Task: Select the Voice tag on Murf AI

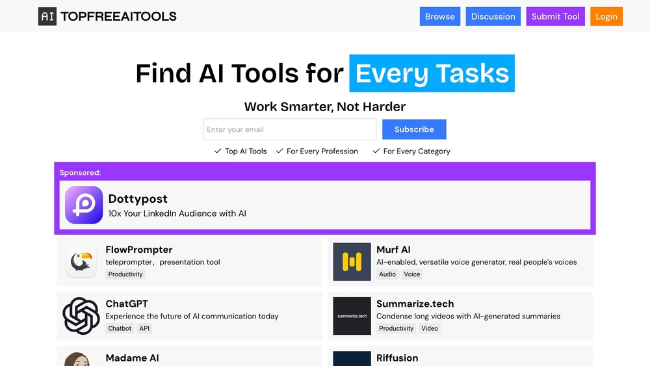Action: pos(412,274)
